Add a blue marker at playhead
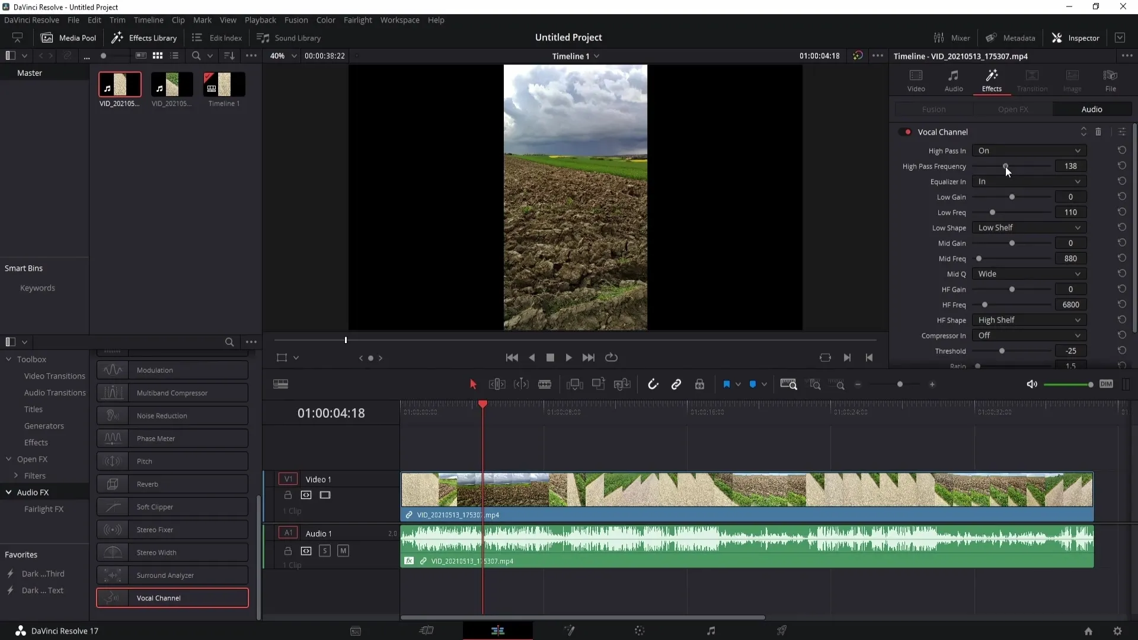1138x640 pixels. 753,385
